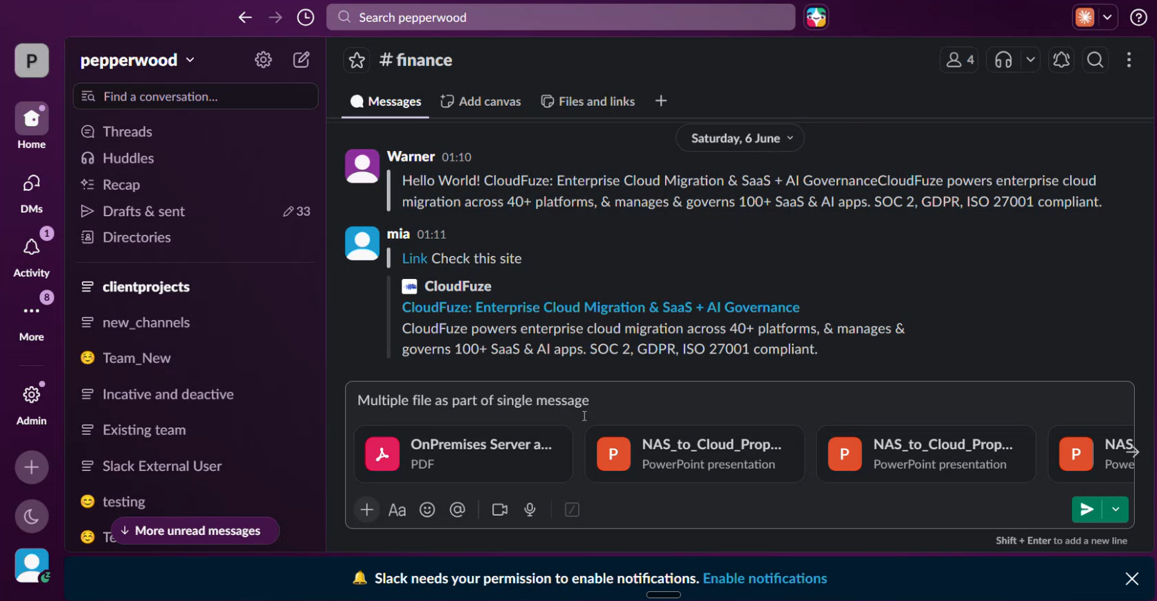This screenshot has height=601, width=1157.
Task: Open the # finance channel details
Action: [415, 60]
